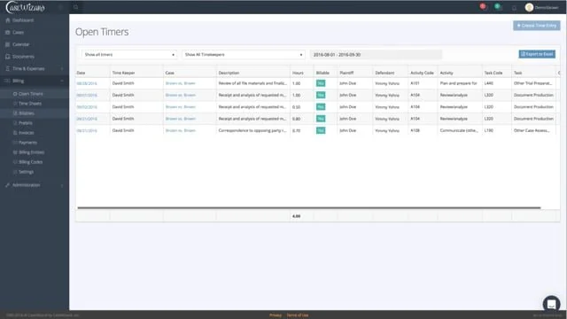Click task cell 'Other Case Assess...'
Image resolution: width=567 pixels, height=319 pixels.
[x=532, y=130]
